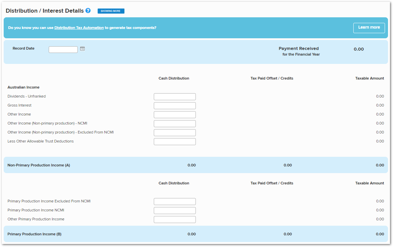The image size is (393, 247).
Task: Click the Learn more button
Action: pyautogui.click(x=369, y=28)
